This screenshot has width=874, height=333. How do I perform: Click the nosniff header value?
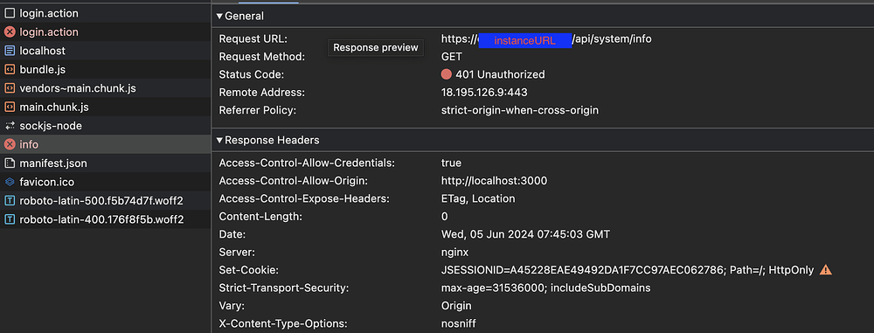click(x=458, y=323)
